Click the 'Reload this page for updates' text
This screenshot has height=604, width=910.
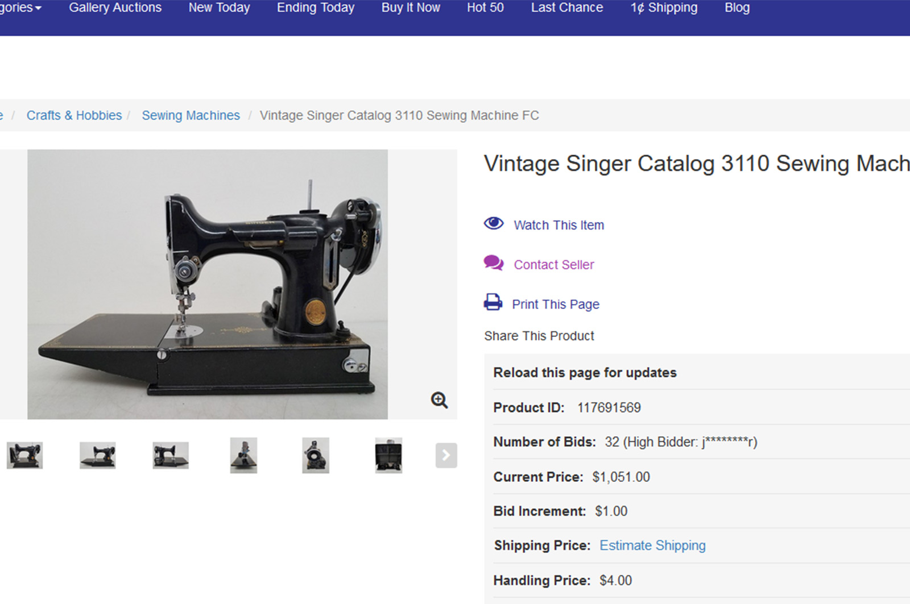(585, 373)
